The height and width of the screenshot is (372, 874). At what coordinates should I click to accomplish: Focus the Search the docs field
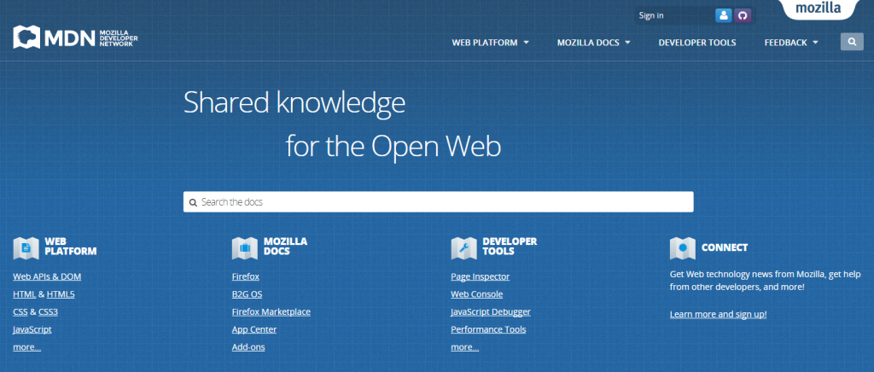(x=438, y=201)
